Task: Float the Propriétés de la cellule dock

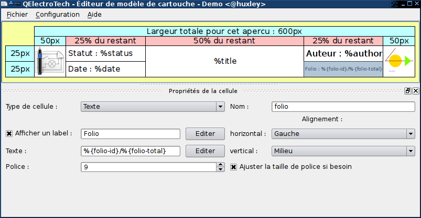Action: 408,91
